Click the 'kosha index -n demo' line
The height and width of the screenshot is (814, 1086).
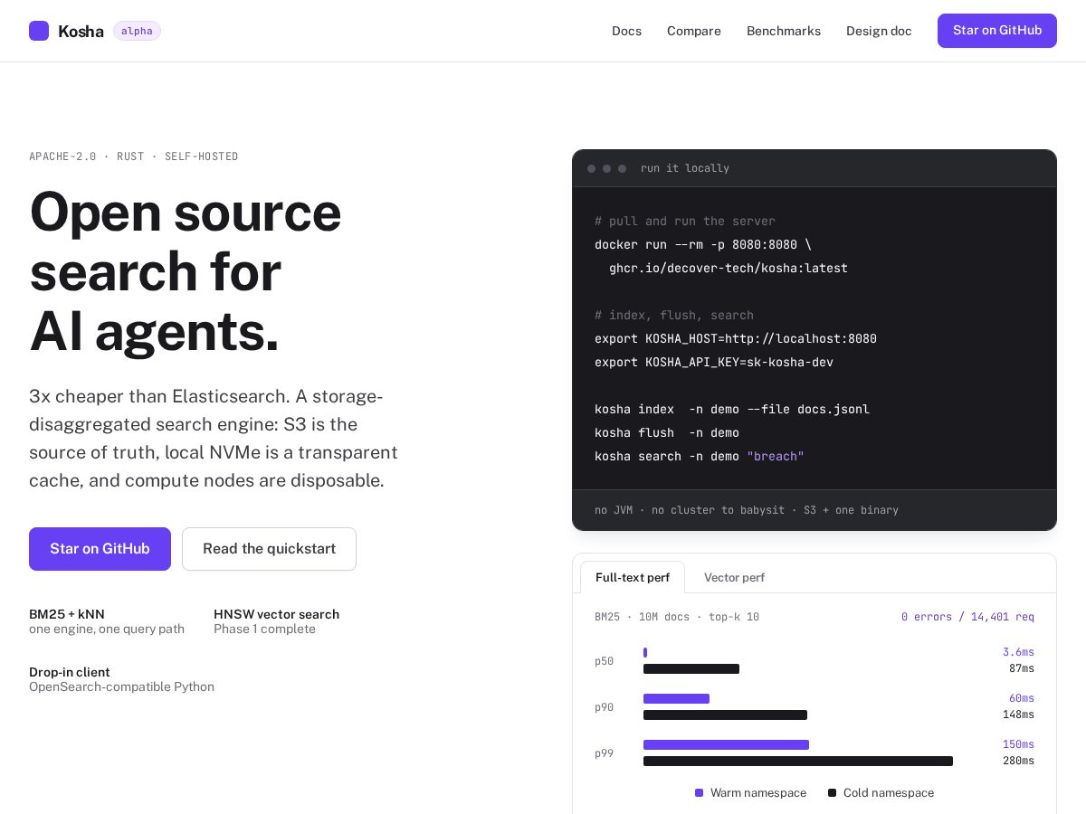[732, 410]
